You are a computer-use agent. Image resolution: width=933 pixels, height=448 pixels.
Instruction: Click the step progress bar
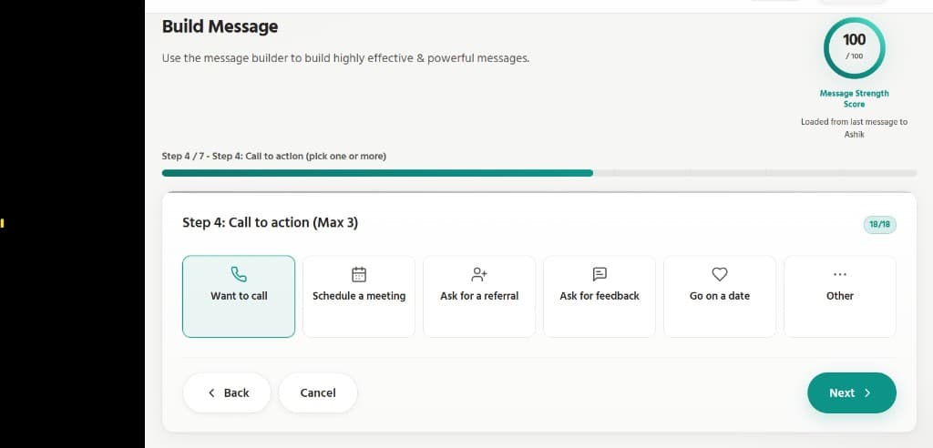tap(539, 172)
